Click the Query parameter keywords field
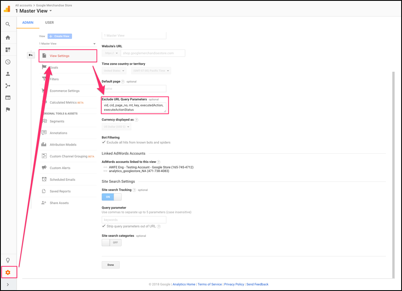 (134, 220)
